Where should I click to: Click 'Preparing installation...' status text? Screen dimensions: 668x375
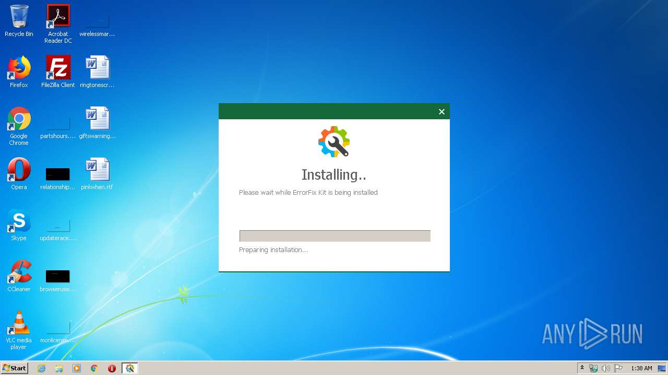click(273, 250)
